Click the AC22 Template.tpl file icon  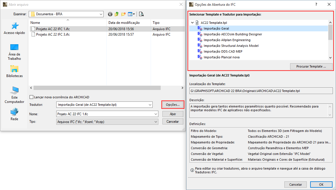coord(197,22)
